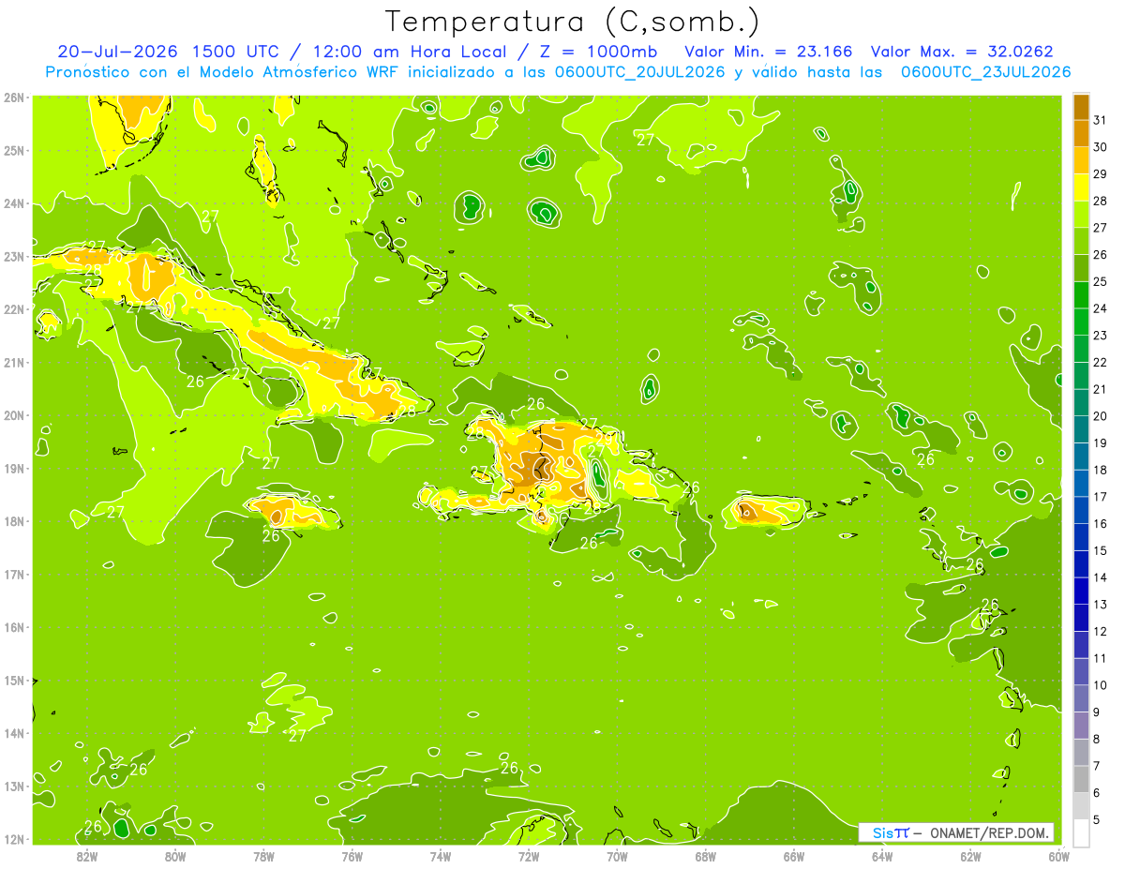The height and width of the screenshot is (869, 1125).
Task: Click the "26N" latitude label
Action: point(14,97)
